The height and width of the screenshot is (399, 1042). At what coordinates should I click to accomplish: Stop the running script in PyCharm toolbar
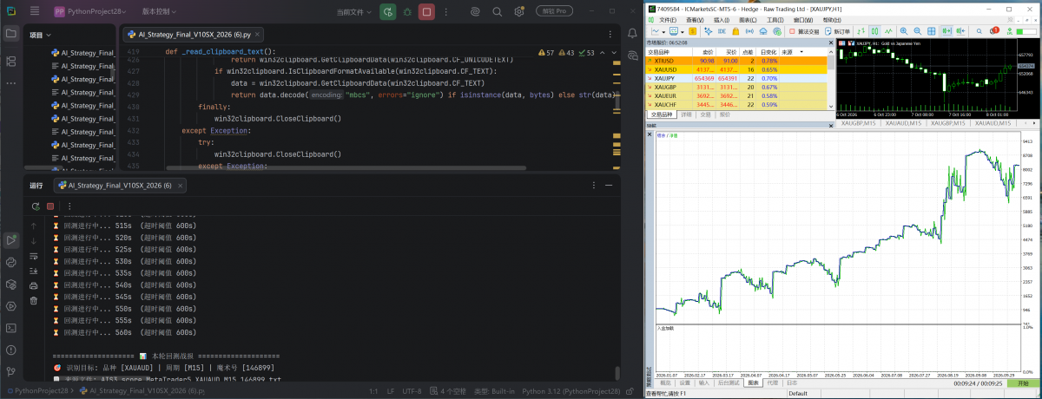point(426,12)
